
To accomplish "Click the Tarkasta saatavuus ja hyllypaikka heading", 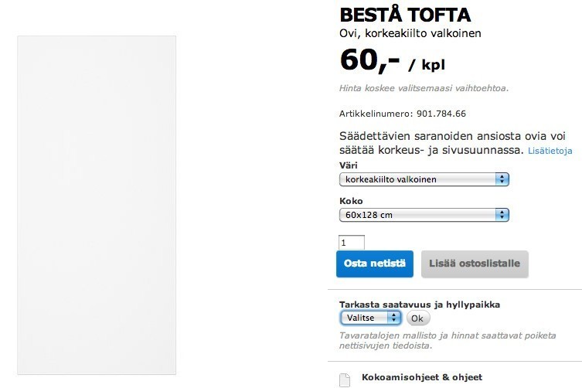I will (x=420, y=305).
